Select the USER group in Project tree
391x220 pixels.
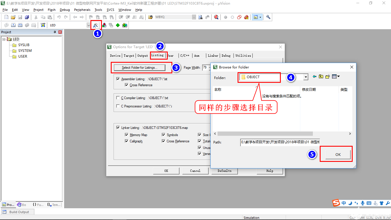(x=23, y=56)
